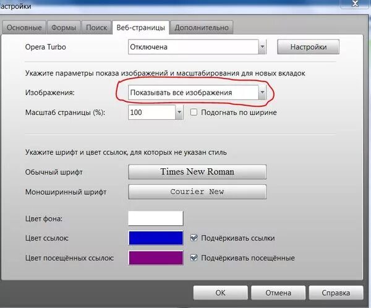This screenshot has width=371, height=308.
Task: Expand the Изображения dropdown arrow
Action: [x=262, y=92]
